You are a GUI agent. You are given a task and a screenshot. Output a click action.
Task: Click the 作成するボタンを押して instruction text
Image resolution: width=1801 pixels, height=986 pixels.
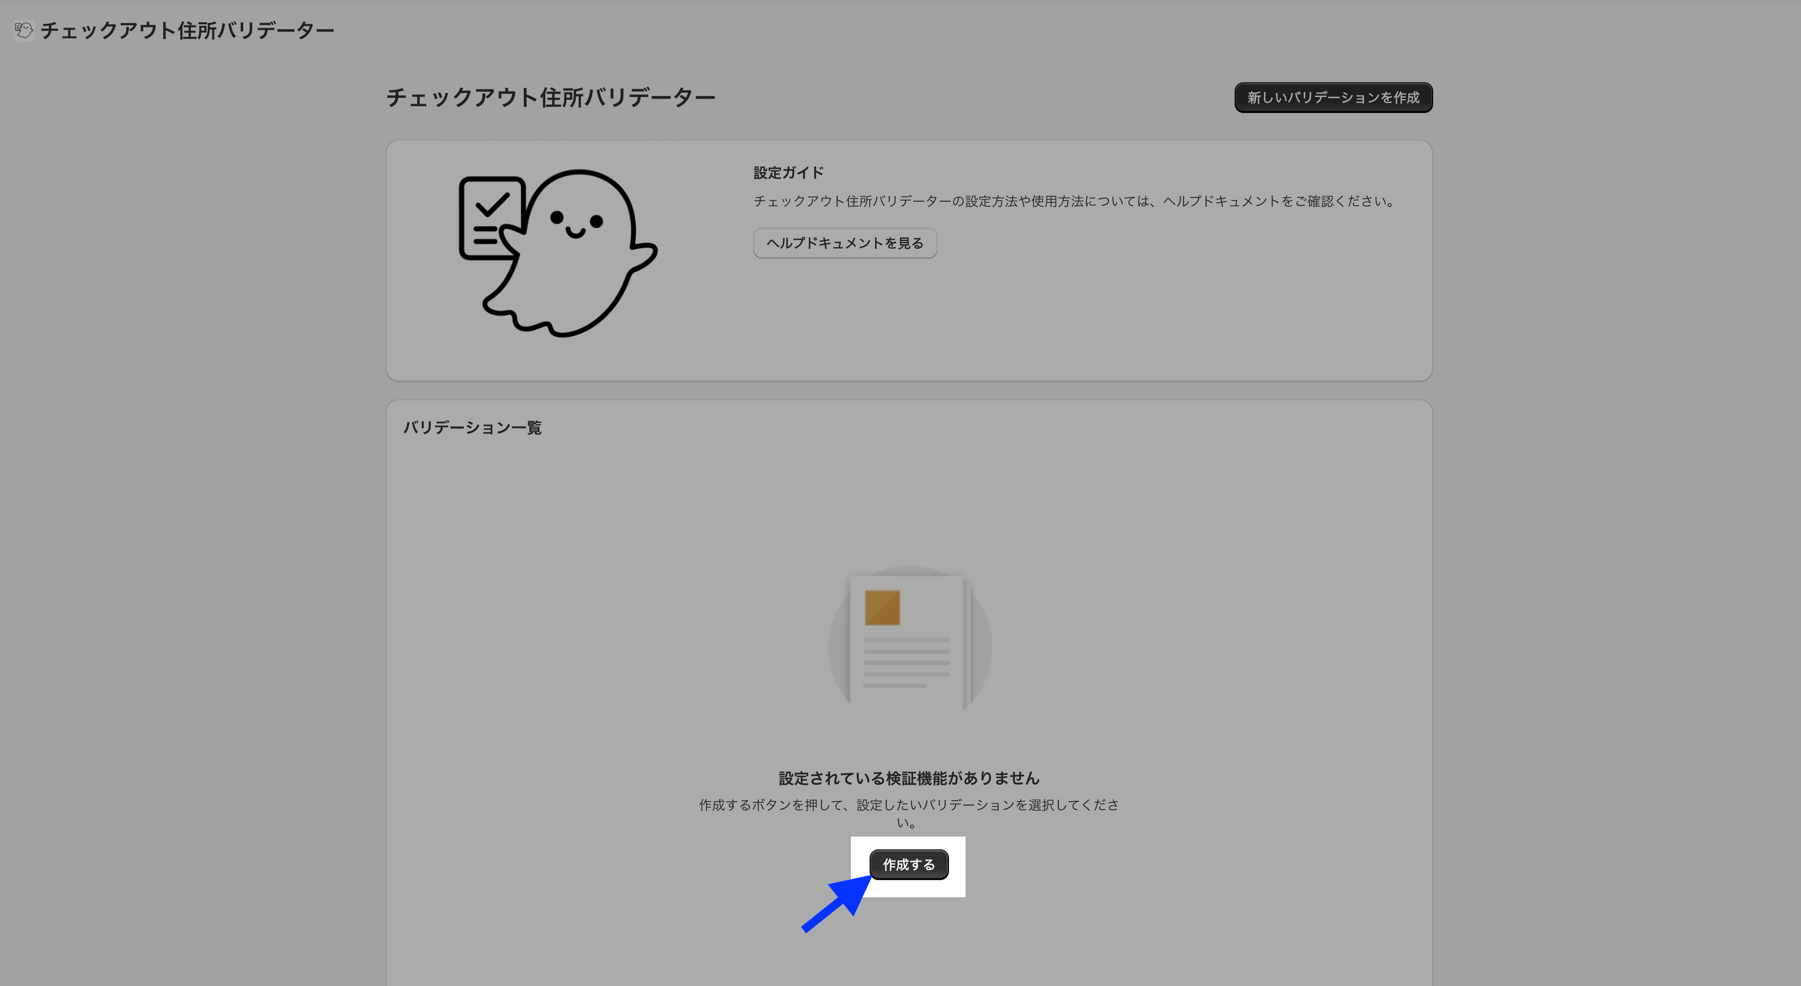(908, 806)
